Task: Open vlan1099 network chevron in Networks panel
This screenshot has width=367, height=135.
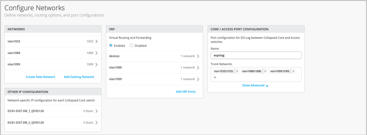Action: pos(96,65)
